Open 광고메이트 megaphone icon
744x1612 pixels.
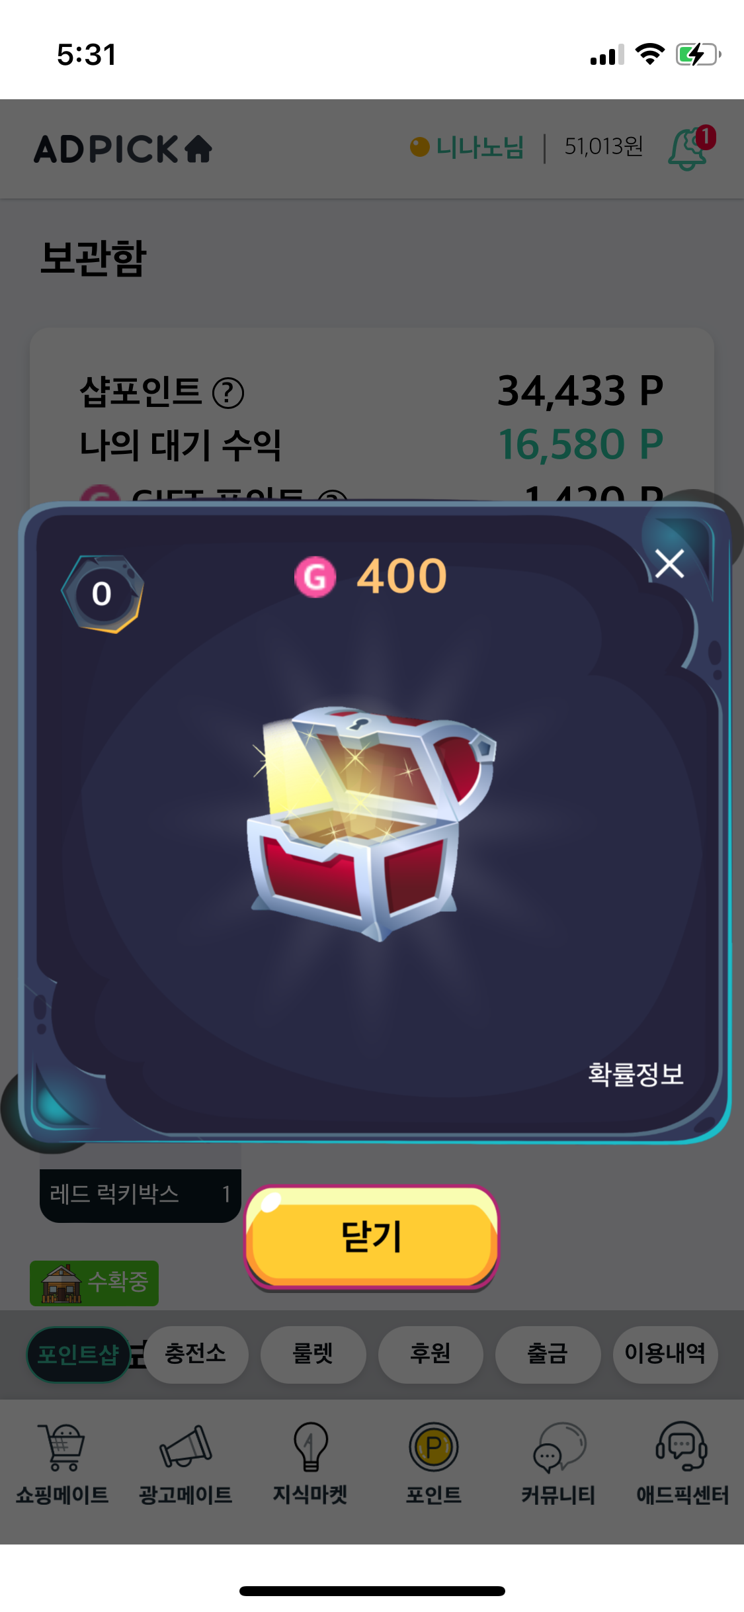[x=186, y=1447]
